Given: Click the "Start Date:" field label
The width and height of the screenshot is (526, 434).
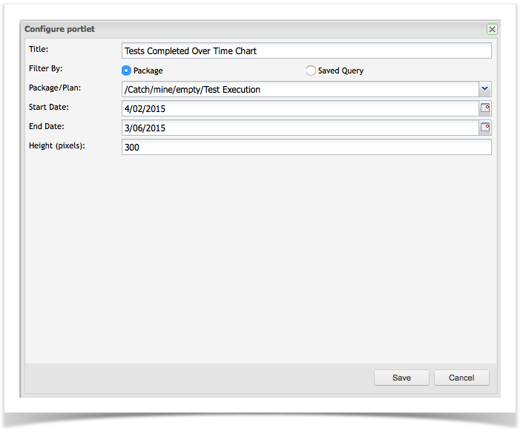Looking at the screenshot, I should pos(48,108).
